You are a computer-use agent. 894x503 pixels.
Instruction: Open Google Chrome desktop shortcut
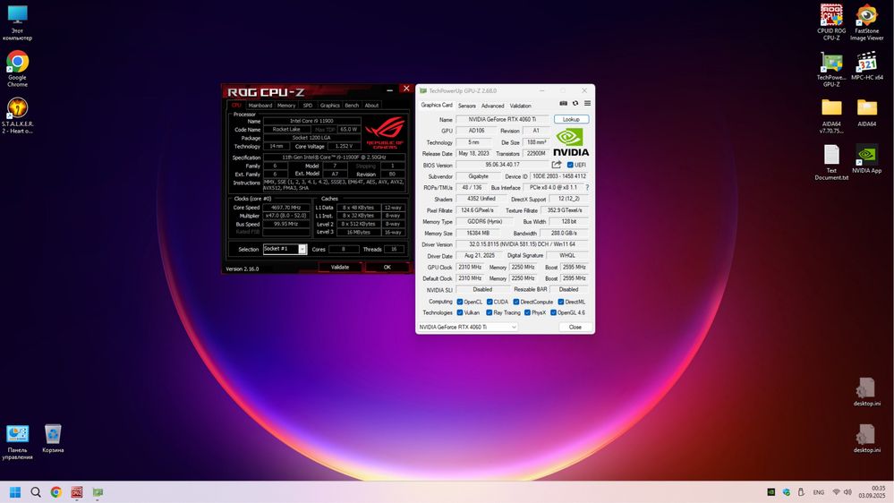17,69
